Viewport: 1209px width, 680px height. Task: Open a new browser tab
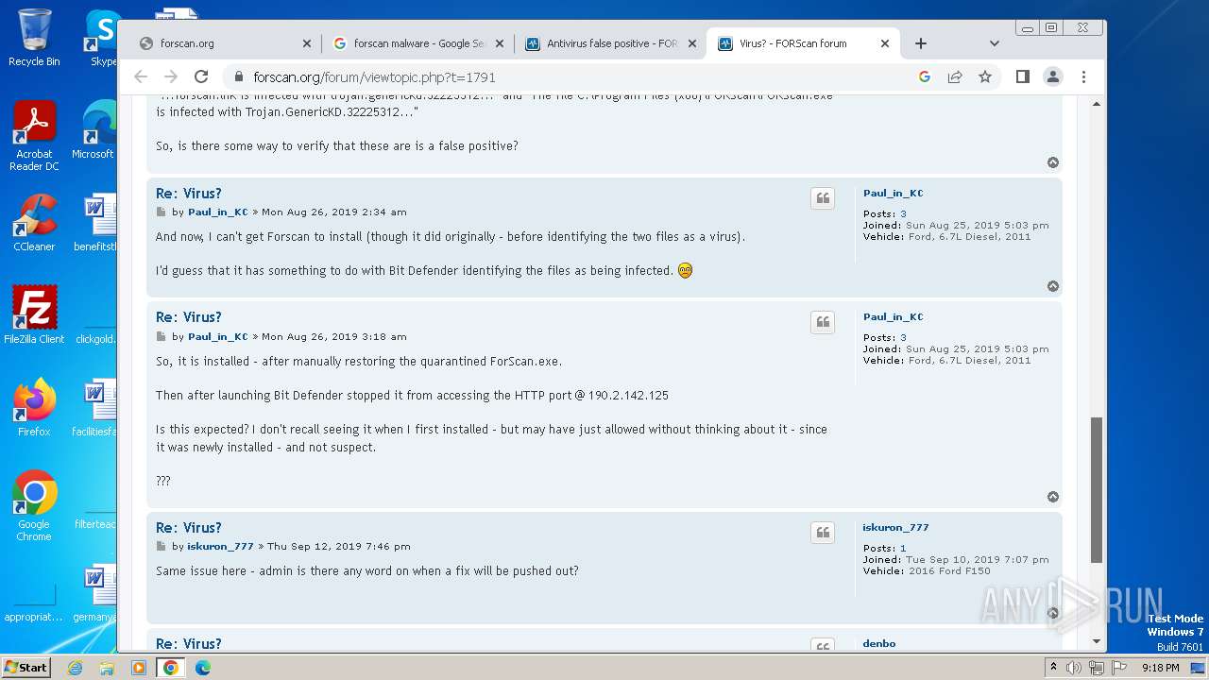921,43
